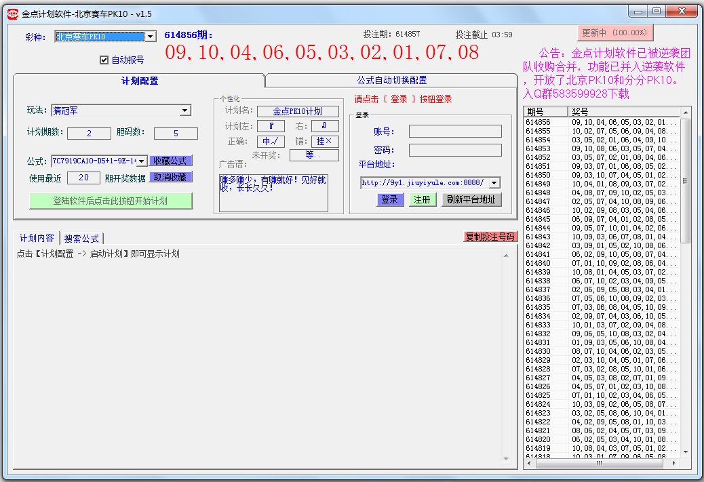Open the 搜索公式 tab
Screen dimensions: 704x482
[81, 239]
